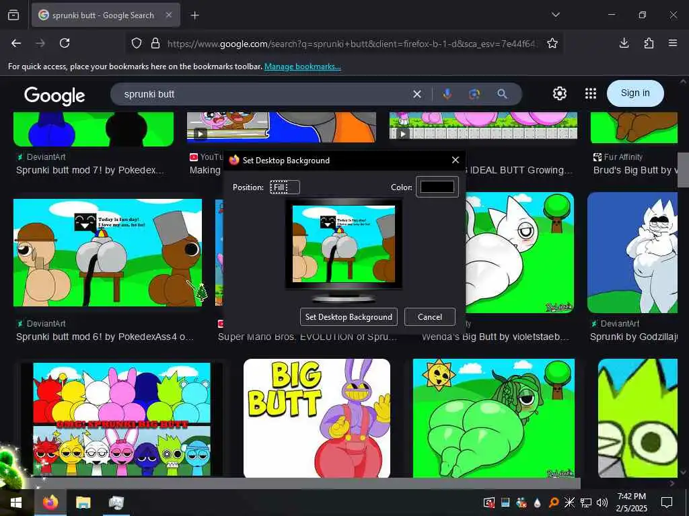689x516 pixels.
Task: Open the volume speaker tray icon
Action: [x=602, y=503]
